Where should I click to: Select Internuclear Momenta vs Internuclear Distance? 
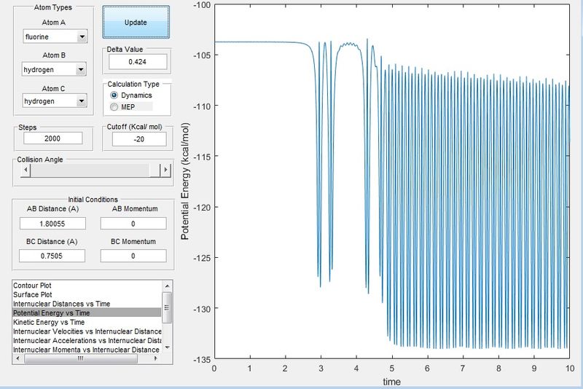click(86, 350)
